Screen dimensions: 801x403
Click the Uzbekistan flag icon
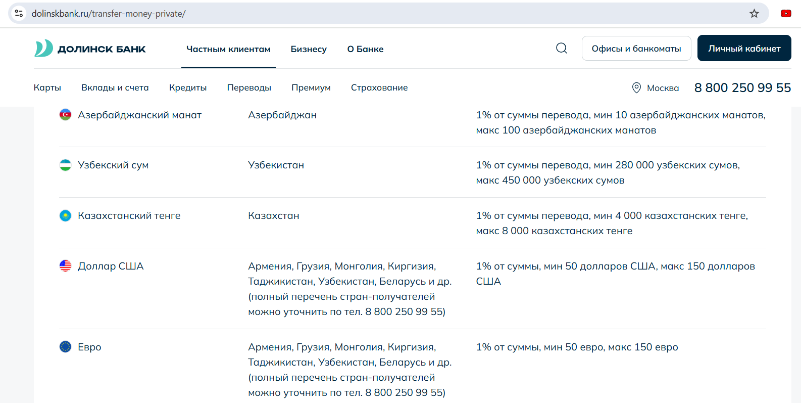65,165
